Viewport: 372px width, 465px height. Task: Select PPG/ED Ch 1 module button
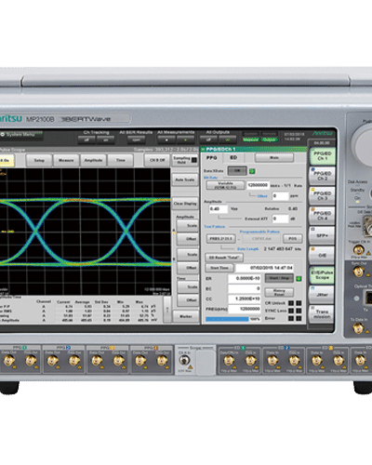322,156
